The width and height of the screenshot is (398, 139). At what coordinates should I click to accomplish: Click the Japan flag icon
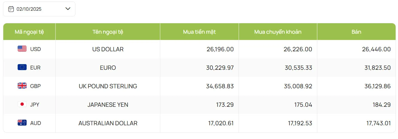(22, 104)
